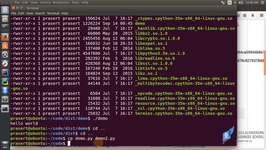
Task: Place cursor at the active terminal prompt
Action: pyautogui.click(x=69, y=143)
